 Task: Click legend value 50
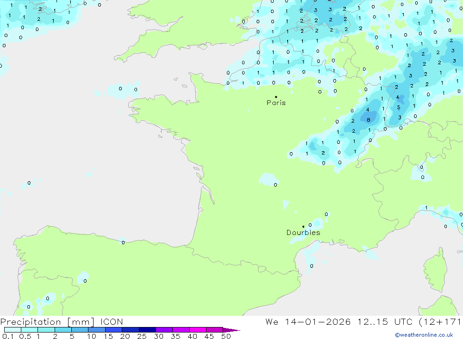(x=226, y=336)
